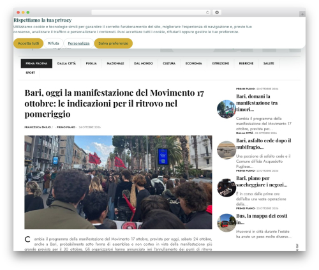The width and height of the screenshot is (319, 270).
Task: Open the asphalt crack article thumbnail
Action: pyautogui.click(x=226, y=150)
